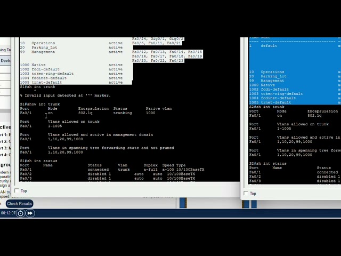Click the 802.1q encapsulation value in S2 window
The width and height of the screenshot is (341, 256).
(314, 116)
